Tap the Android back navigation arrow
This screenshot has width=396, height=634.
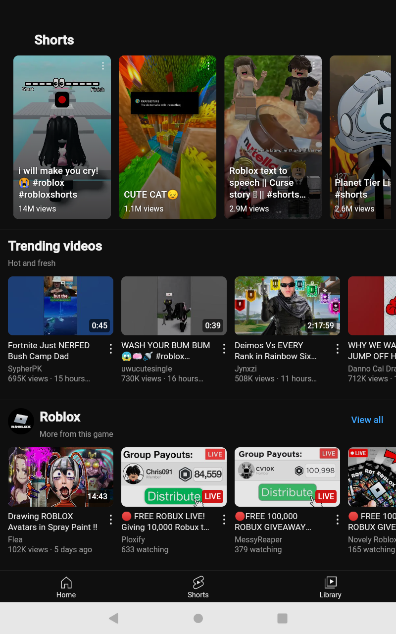(113, 618)
